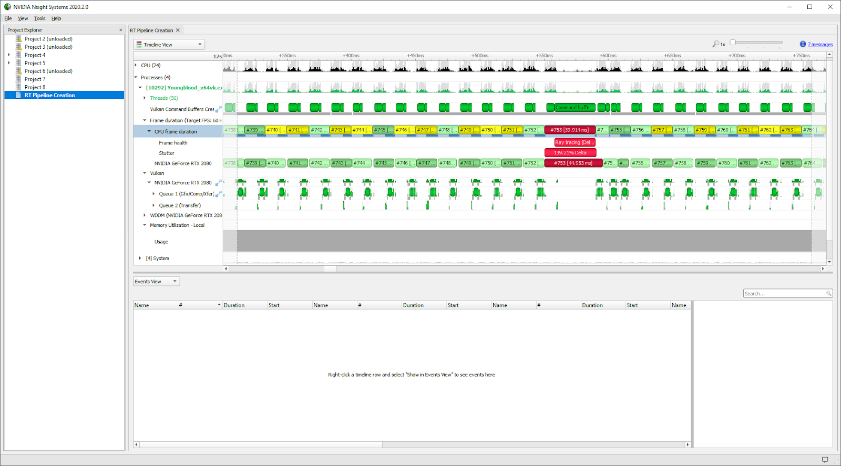Viewport: 841px width, 466px height.
Task: Close the RT Pipeline Creation tab
Action: [178, 30]
